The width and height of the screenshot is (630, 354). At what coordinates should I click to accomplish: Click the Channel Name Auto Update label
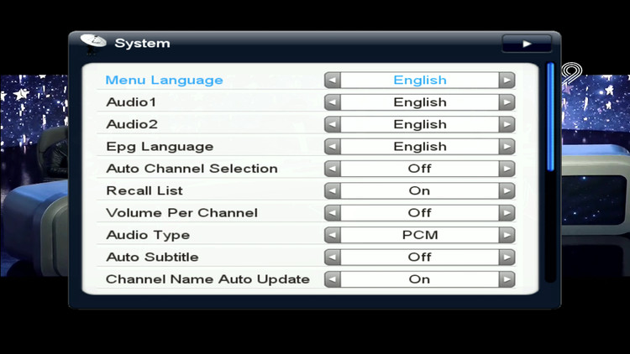(207, 279)
